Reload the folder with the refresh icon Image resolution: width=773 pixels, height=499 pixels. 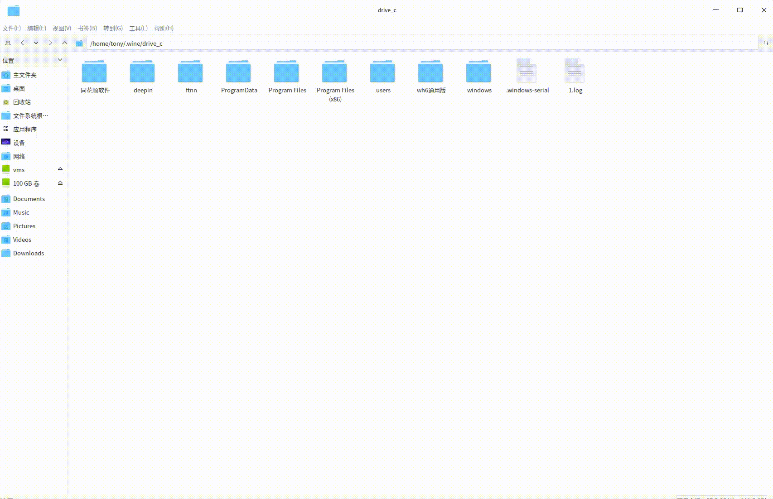pyautogui.click(x=766, y=43)
